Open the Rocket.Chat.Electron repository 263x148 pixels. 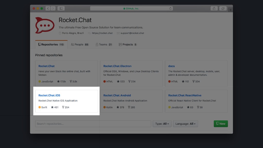[x=117, y=66]
